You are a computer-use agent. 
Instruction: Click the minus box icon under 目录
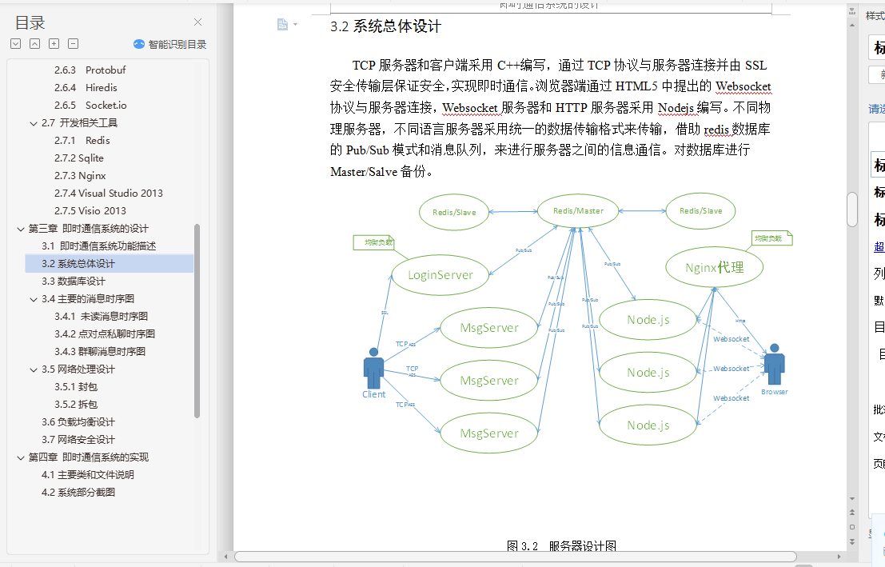pos(74,43)
